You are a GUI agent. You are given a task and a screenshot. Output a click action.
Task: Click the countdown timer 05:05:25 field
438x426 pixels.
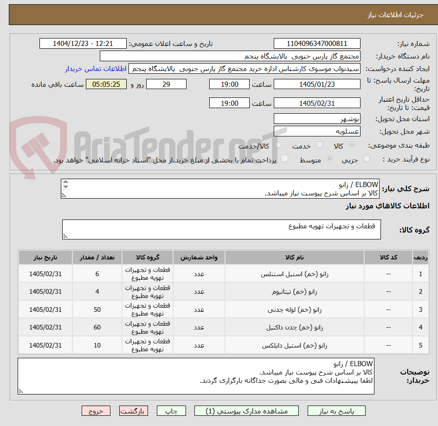coord(106,84)
